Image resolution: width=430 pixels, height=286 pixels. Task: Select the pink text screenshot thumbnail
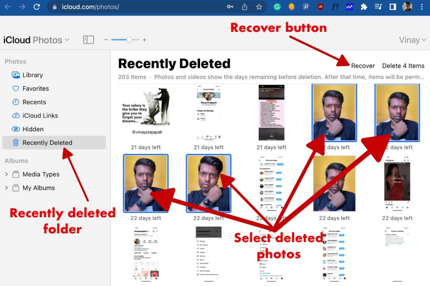tap(272, 112)
